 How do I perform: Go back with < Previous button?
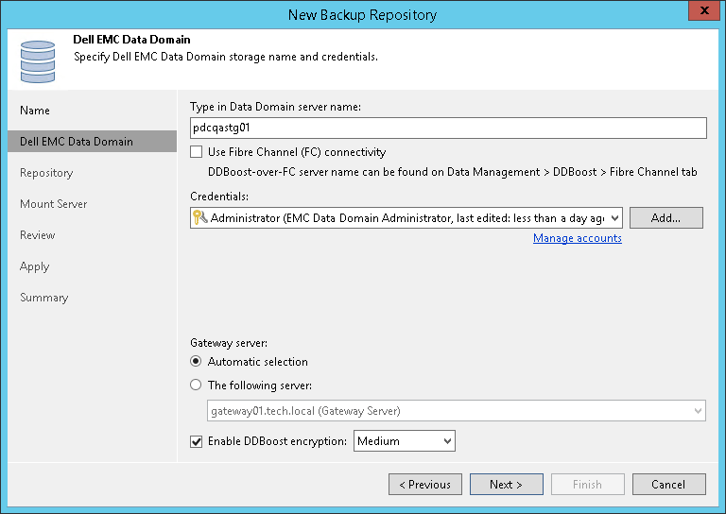pyautogui.click(x=424, y=485)
